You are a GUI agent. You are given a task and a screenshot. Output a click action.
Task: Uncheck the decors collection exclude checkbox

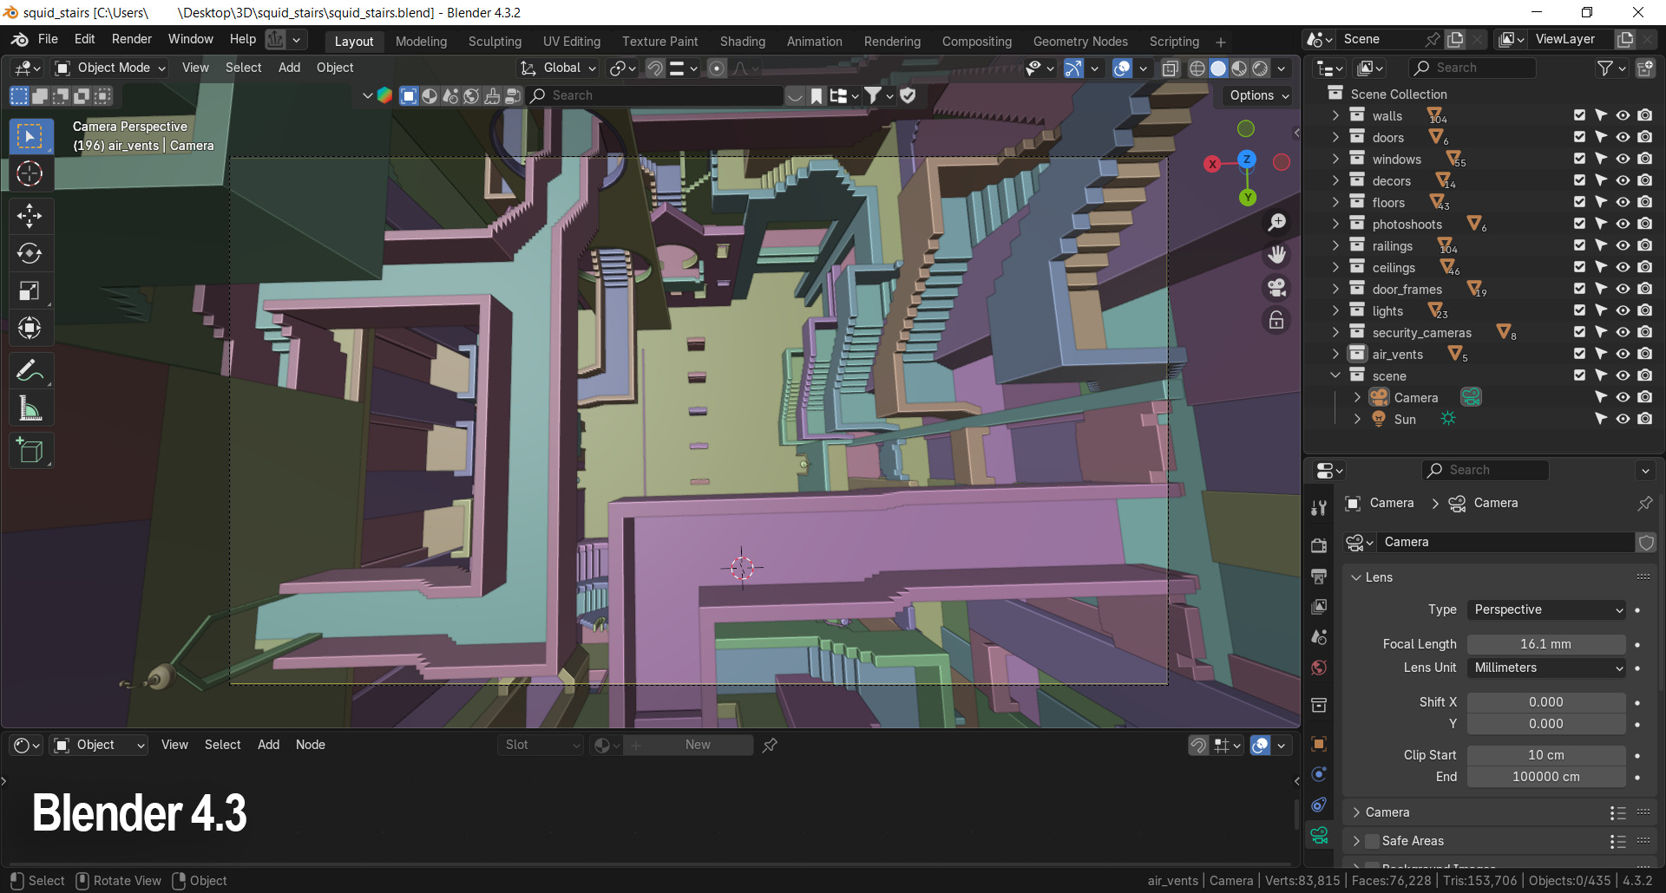pyautogui.click(x=1579, y=180)
